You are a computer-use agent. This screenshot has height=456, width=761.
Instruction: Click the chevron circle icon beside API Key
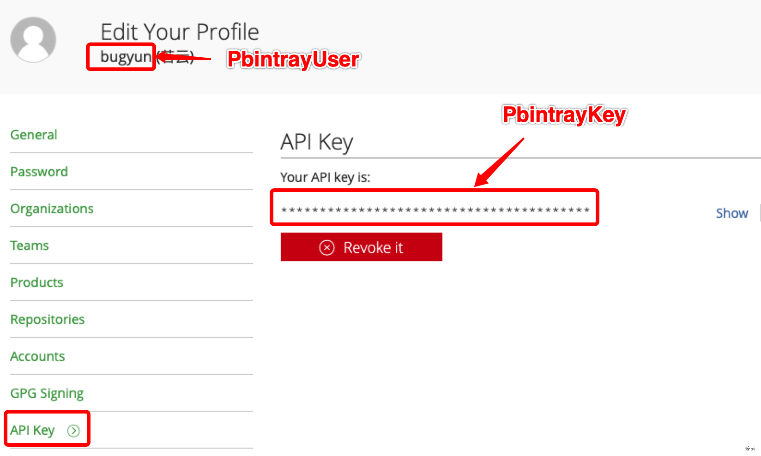point(73,431)
